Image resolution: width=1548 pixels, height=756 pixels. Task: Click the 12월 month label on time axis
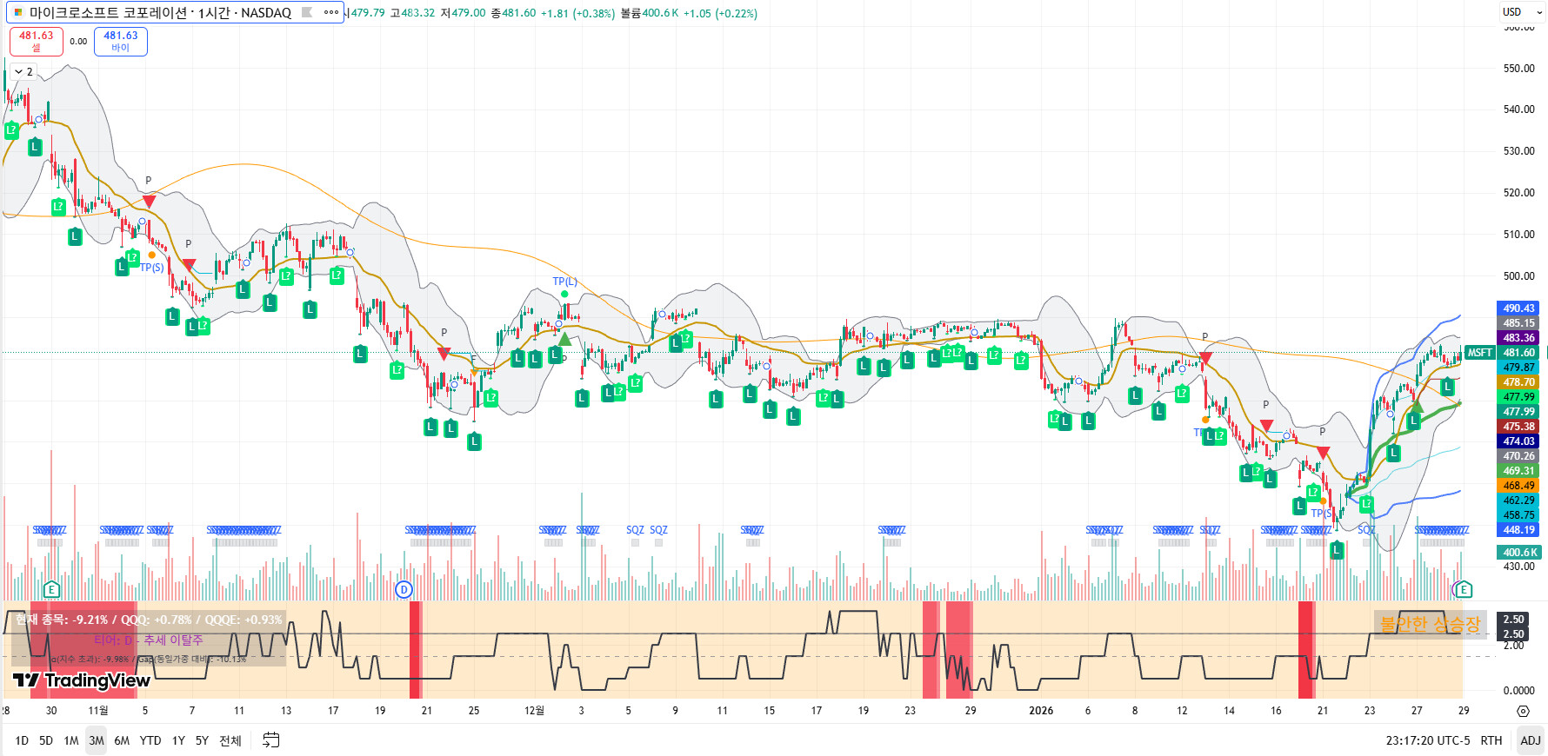pos(534,711)
